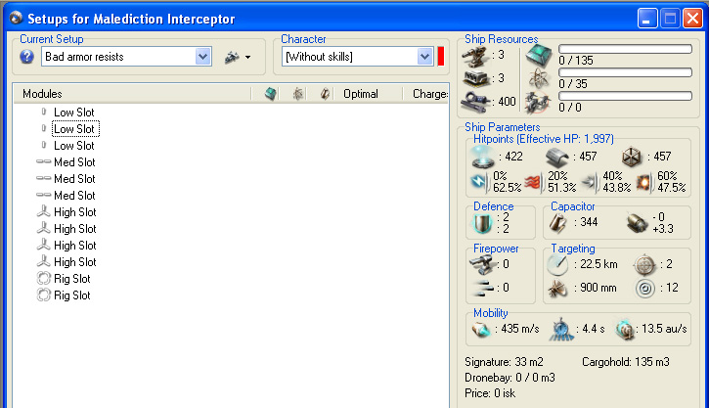Select the third High Slot row
The height and width of the screenshot is (408, 709).
coord(74,246)
